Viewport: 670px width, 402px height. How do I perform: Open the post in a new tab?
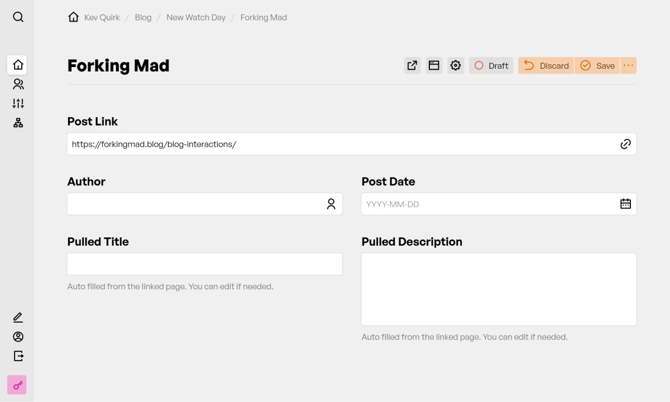click(x=412, y=65)
